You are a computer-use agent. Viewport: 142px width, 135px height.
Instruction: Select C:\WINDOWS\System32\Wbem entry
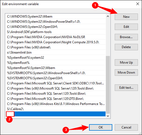tap(55, 17)
